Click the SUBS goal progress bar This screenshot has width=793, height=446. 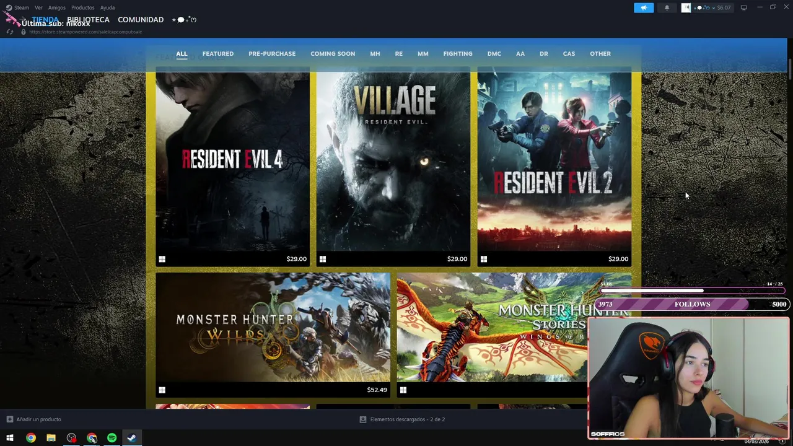coord(693,290)
